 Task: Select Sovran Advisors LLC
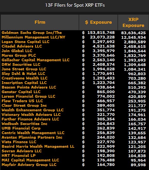[x=22, y=151]
